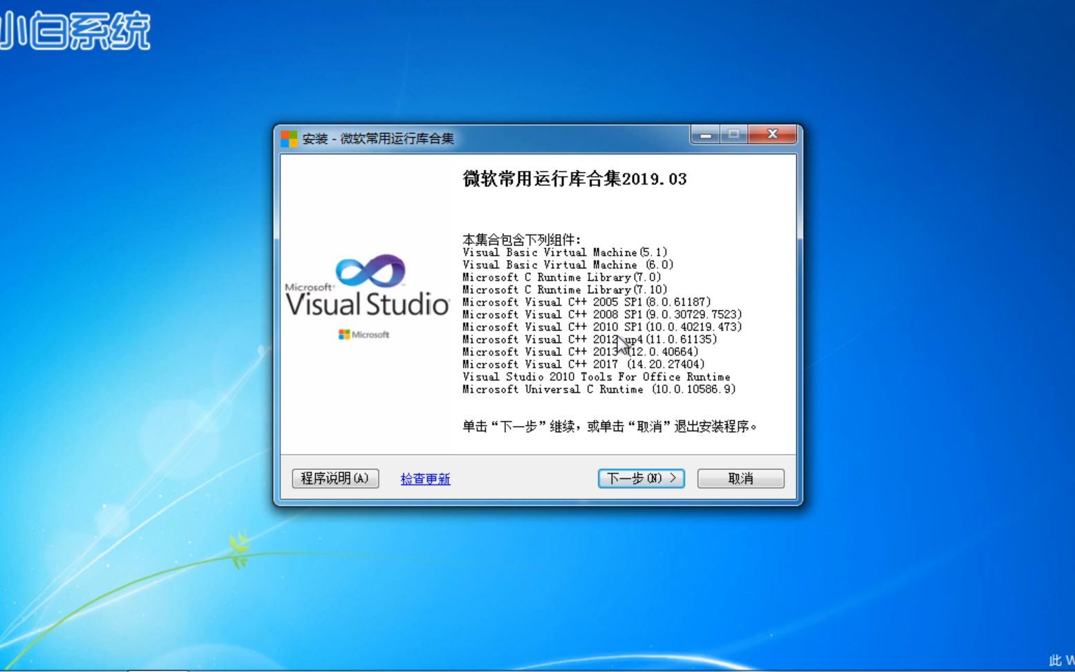Click the Visual Studio infinity logo

pos(371,271)
